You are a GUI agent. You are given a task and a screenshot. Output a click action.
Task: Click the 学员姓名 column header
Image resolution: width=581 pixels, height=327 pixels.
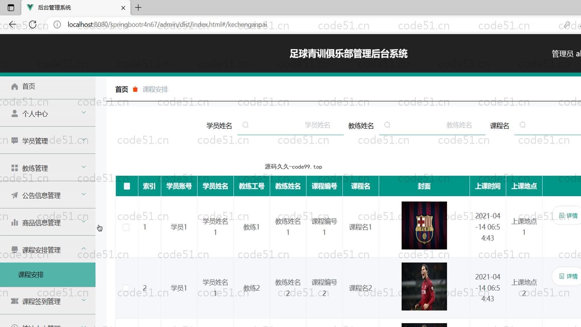(x=215, y=186)
